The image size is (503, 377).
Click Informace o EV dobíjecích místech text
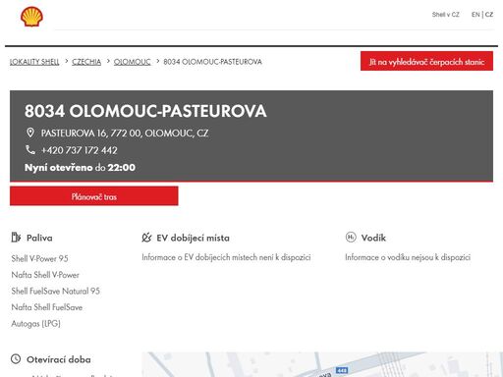[226, 257]
